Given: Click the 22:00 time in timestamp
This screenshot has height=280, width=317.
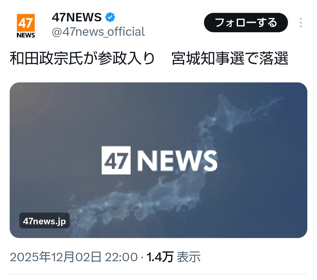Looking at the screenshot, I should pos(121,257).
